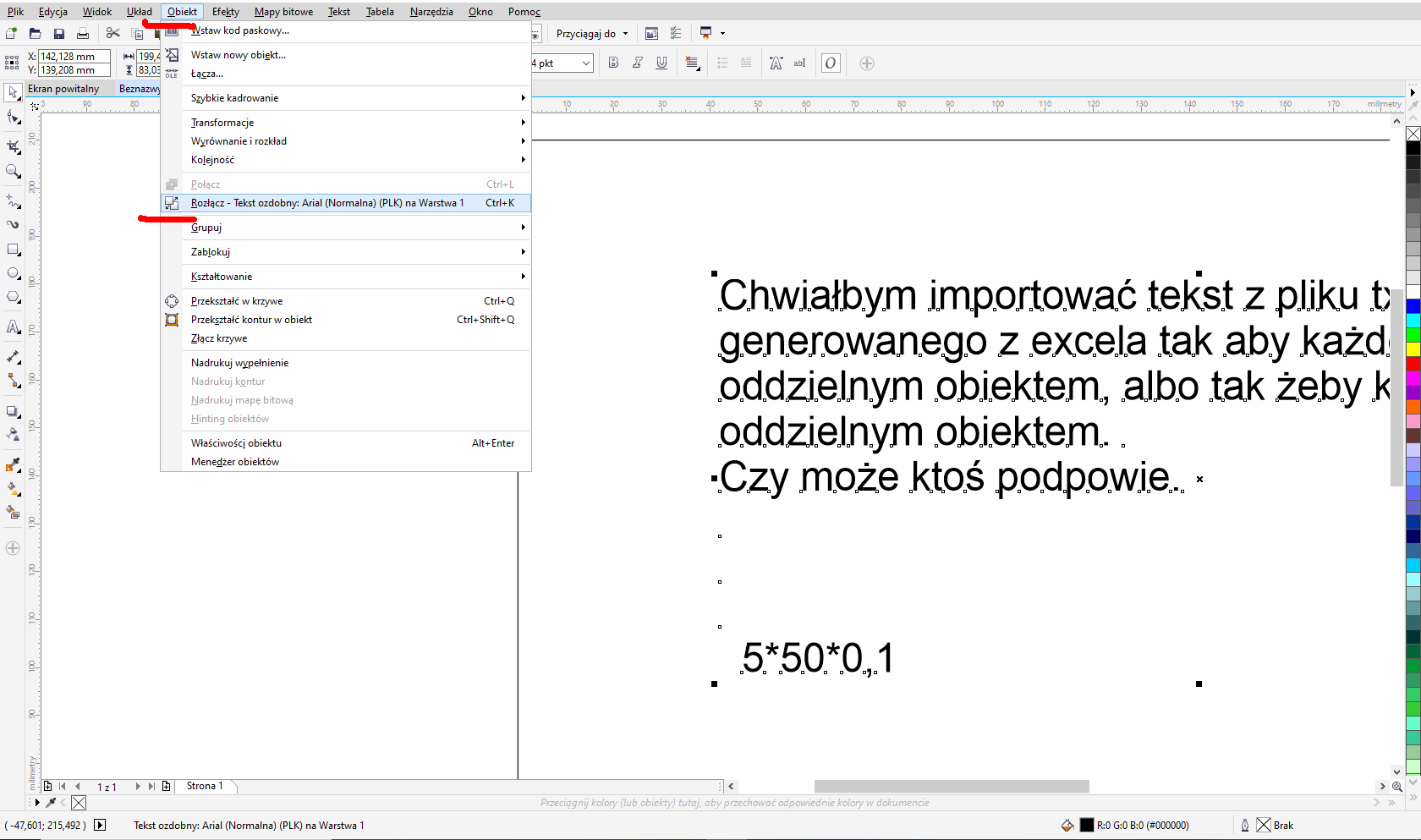The height and width of the screenshot is (840, 1421).
Task: Pick the Rectangle tool
Action: (x=13, y=250)
